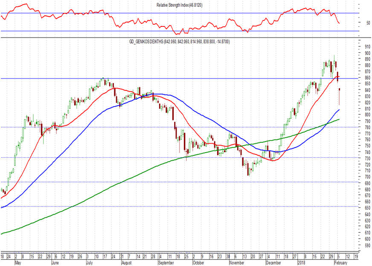Image resolution: width=372 pixels, height=266 pixels.
Task: Select the date label 5 above February
Action: [x=339, y=257]
